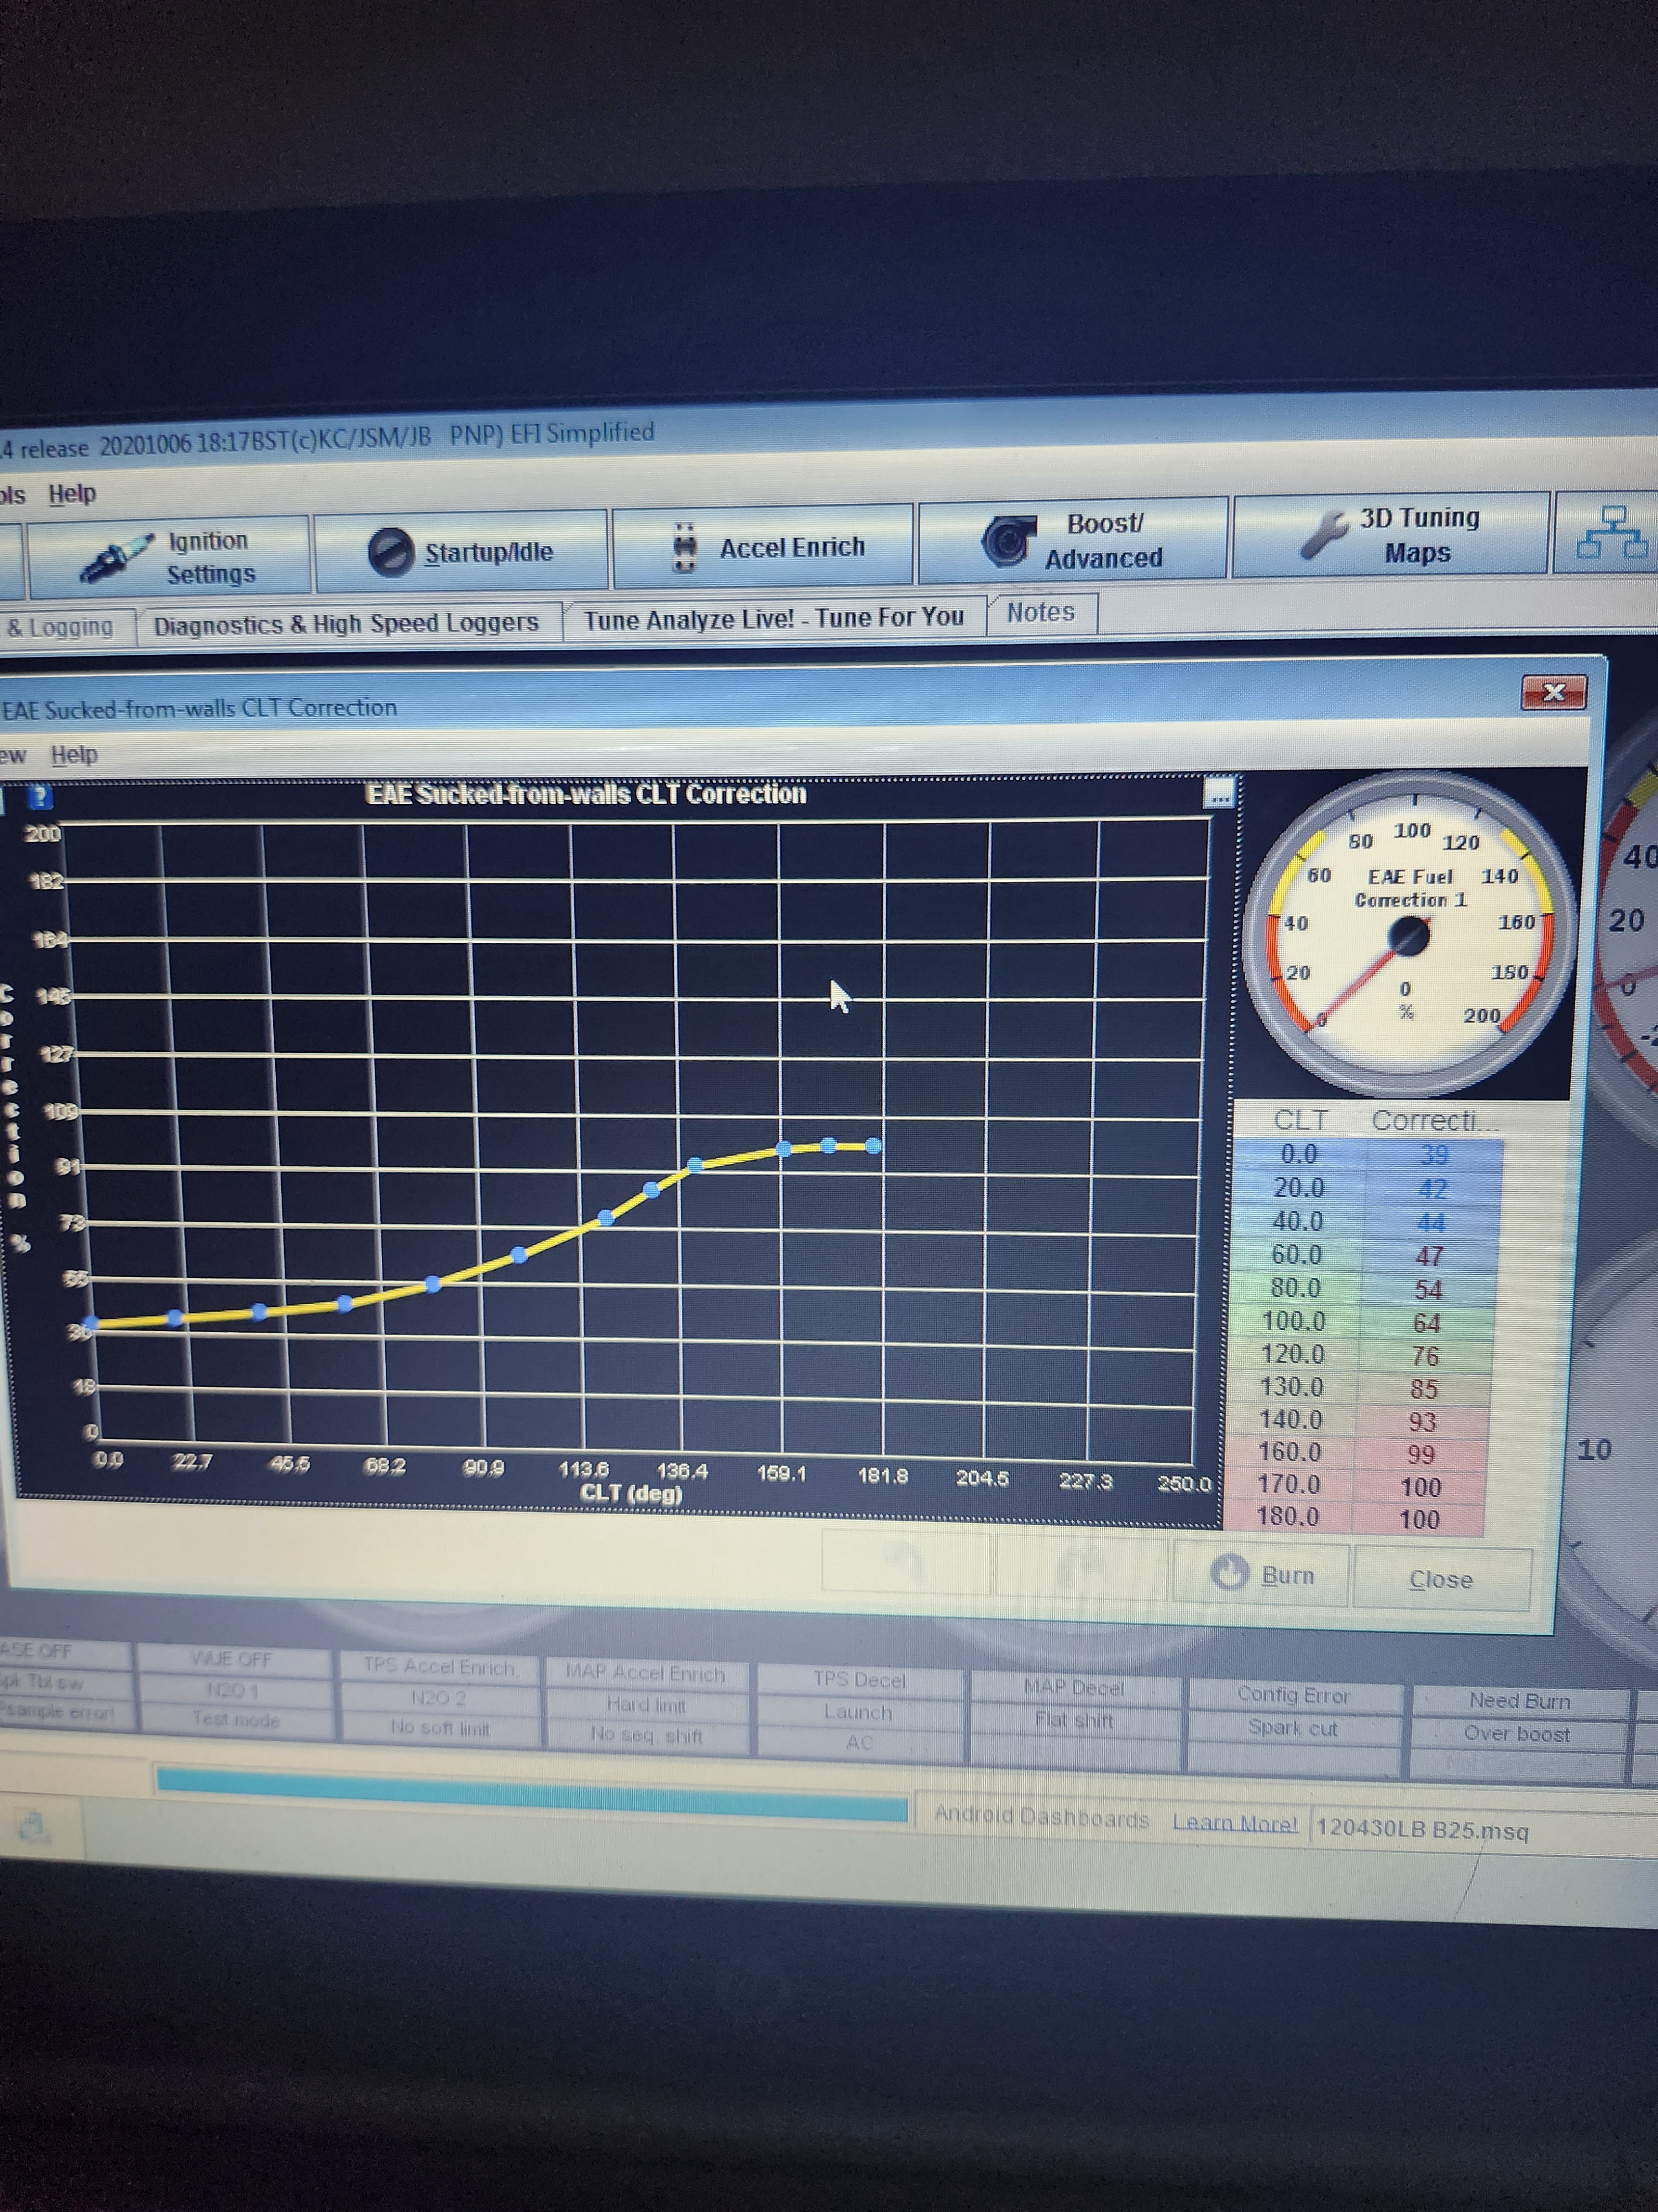The width and height of the screenshot is (1658, 2212).
Task: Select the Correction cell in the 180.0 row
Action: (x=1418, y=1520)
